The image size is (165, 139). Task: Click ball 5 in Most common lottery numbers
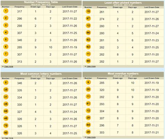coord(6,83)
